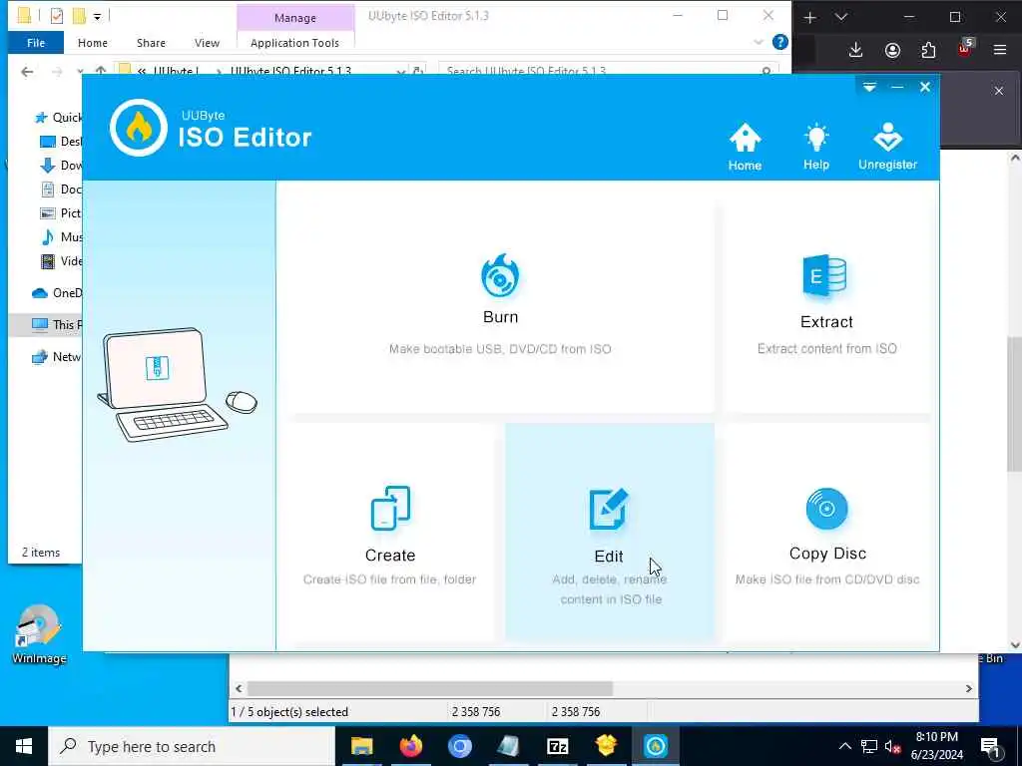Open Application Tools tab in Explorer

pos(294,43)
